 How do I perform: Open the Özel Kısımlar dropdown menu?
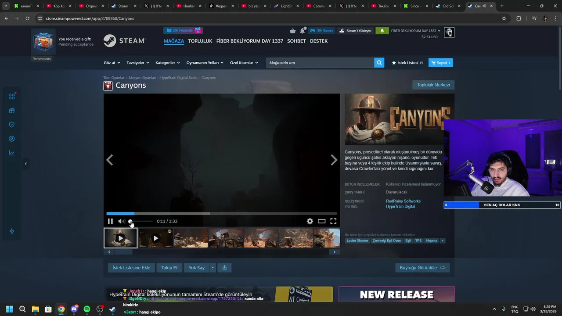coord(244,63)
